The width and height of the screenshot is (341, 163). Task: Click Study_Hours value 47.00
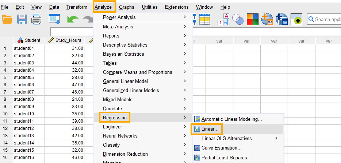pos(65,84)
